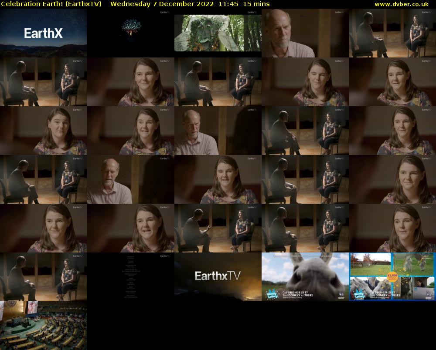
Task: Select the donkey nose close-up lottery ad
Action: 305,277
